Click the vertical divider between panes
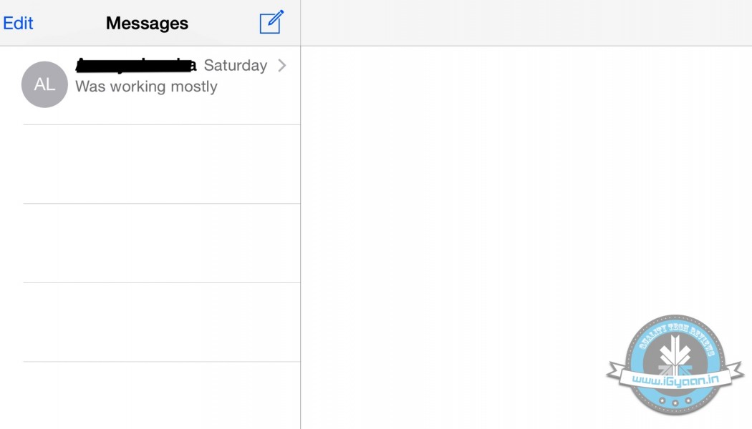This screenshot has height=429, width=752. 300,236
